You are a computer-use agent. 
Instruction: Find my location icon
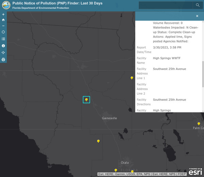(x=3, y=32)
